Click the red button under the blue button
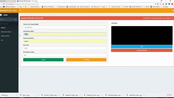Viewport: 174px width, 98px height. pos(142,50)
